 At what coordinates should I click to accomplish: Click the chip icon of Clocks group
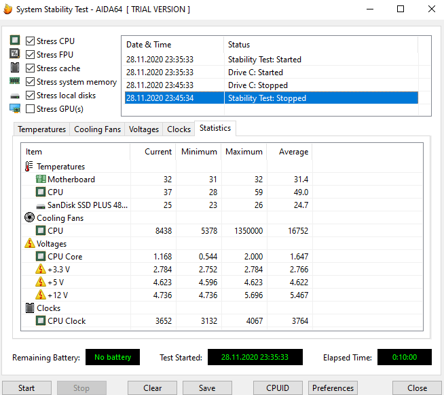[30, 308]
